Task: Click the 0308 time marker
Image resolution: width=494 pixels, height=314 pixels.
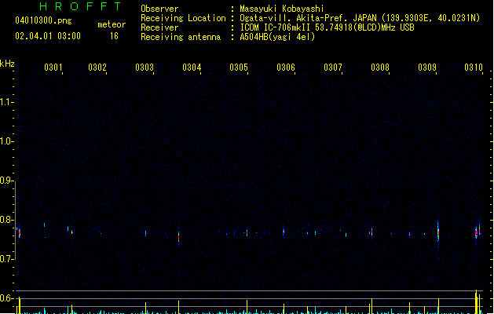Action: click(x=380, y=68)
